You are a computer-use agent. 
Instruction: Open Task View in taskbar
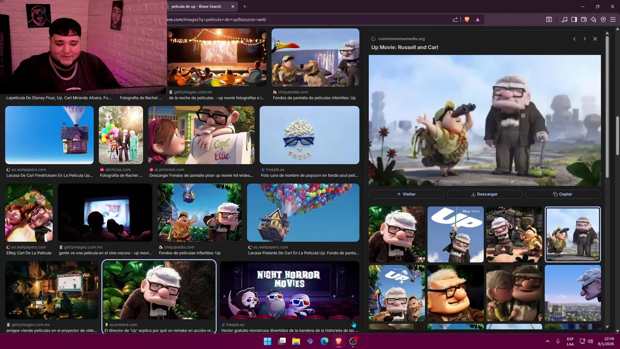(x=282, y=341)
